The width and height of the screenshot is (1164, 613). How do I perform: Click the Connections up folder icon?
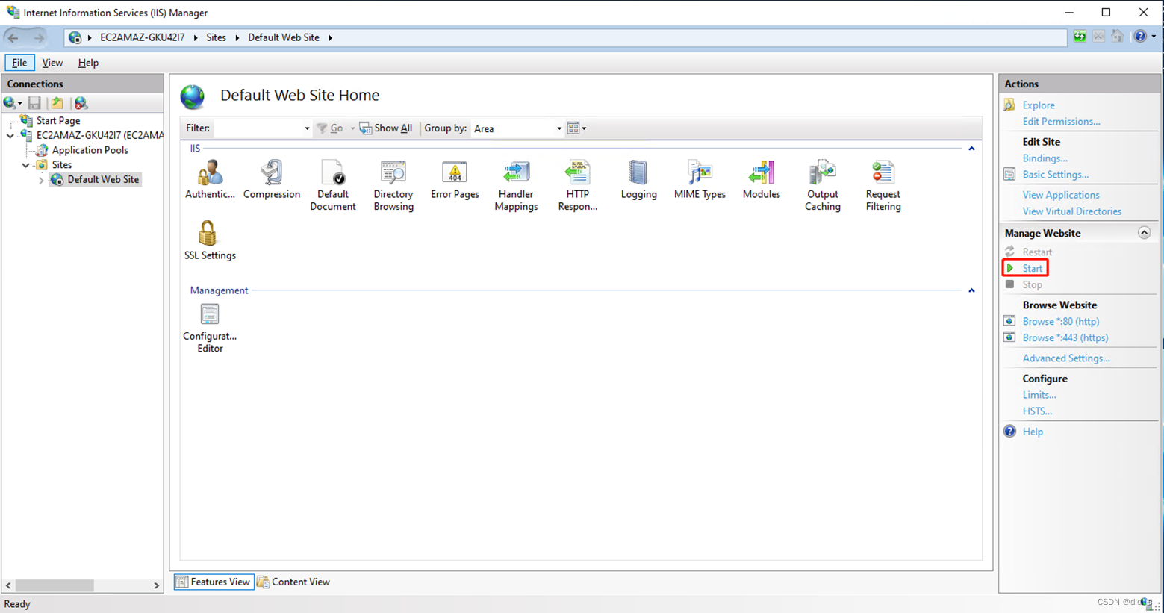coord(57,103)
